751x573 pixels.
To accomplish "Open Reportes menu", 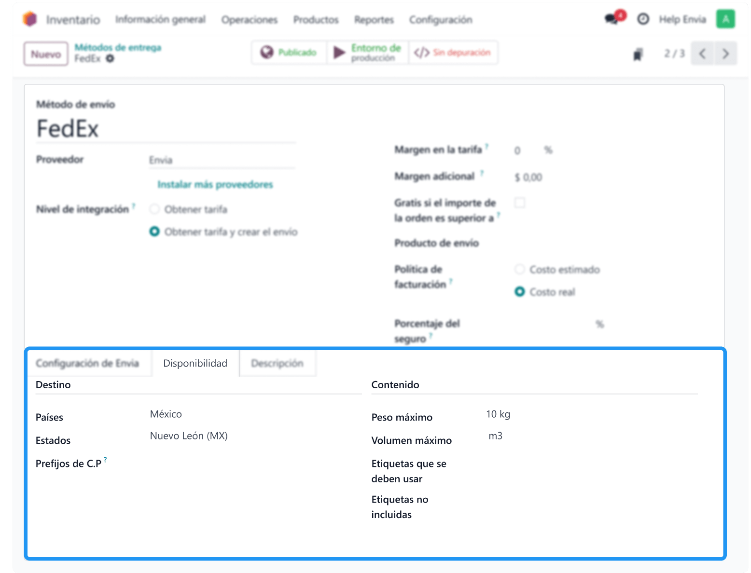I will pyautogui.click(x=374, y=20).
